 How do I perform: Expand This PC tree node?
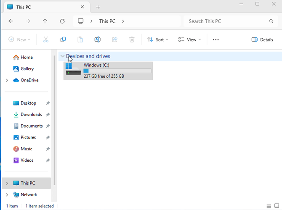coord(7,183)
